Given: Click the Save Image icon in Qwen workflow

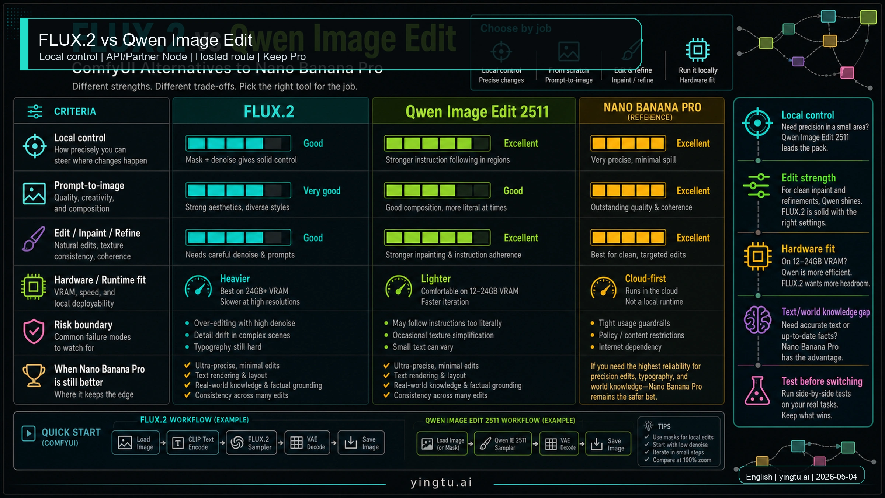Looking at the screenshot, I should [x=596, y=444].
